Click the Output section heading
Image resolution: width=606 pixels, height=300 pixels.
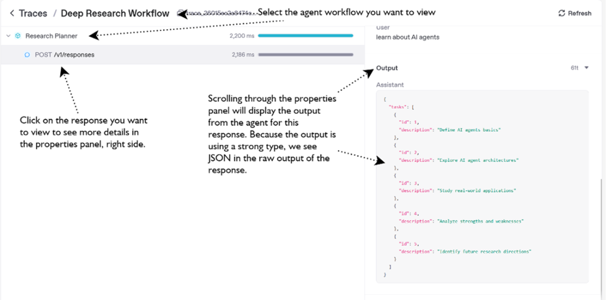[387, 68]
